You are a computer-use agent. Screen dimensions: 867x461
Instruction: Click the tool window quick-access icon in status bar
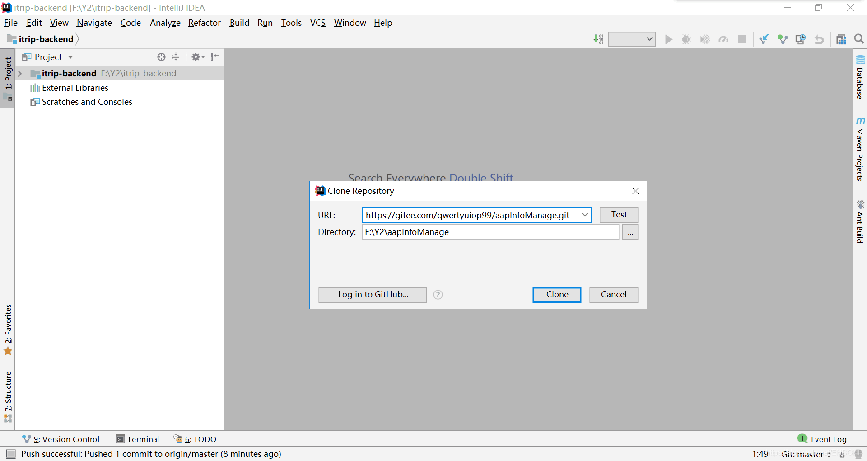pyautogui.click(x=11, y=454)
